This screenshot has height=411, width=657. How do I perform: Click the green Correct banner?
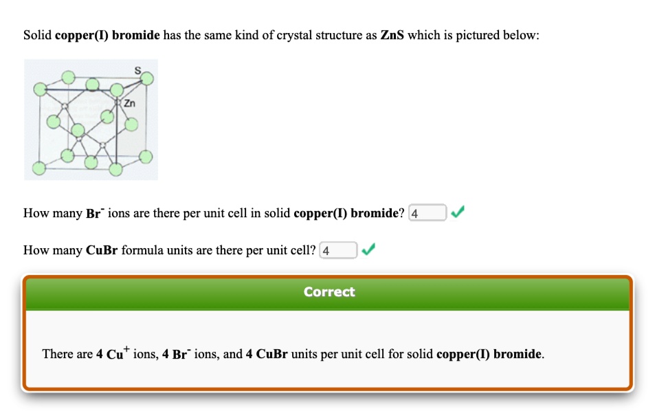click(x=328, y=291)
